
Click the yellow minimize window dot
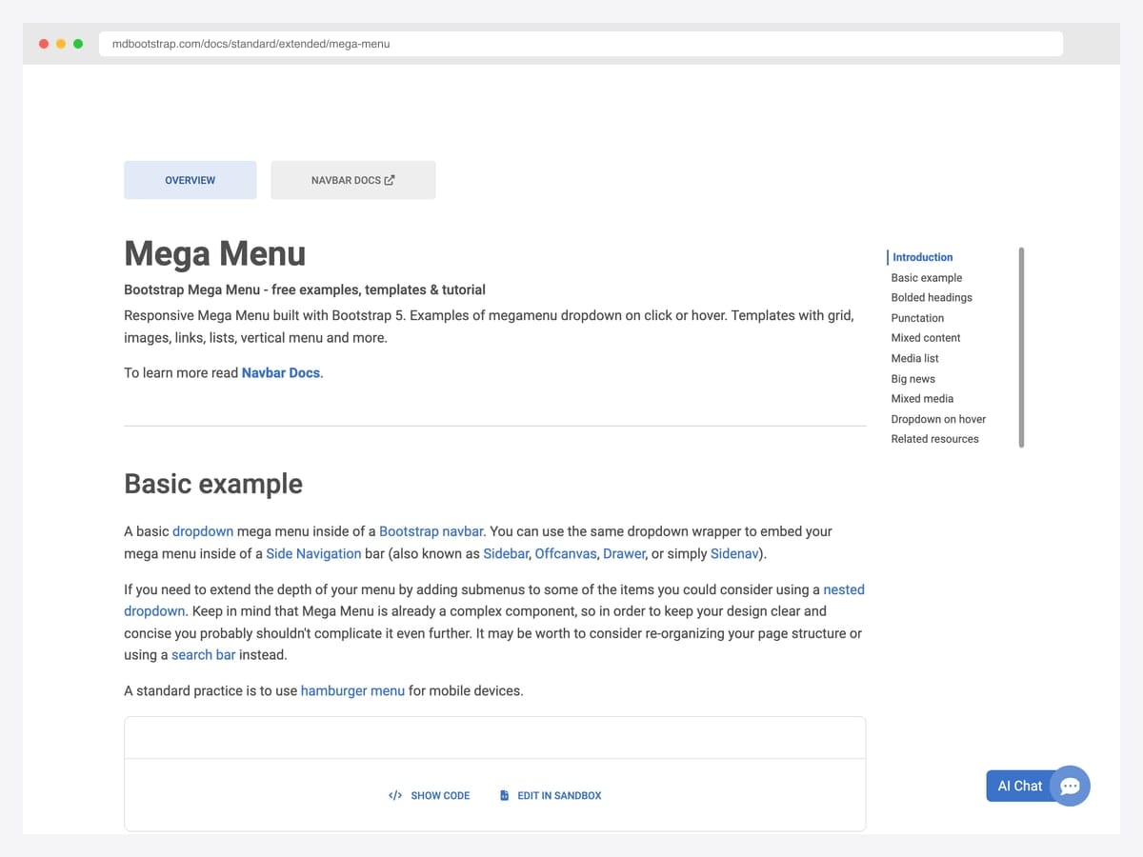[x=61, y=44]
